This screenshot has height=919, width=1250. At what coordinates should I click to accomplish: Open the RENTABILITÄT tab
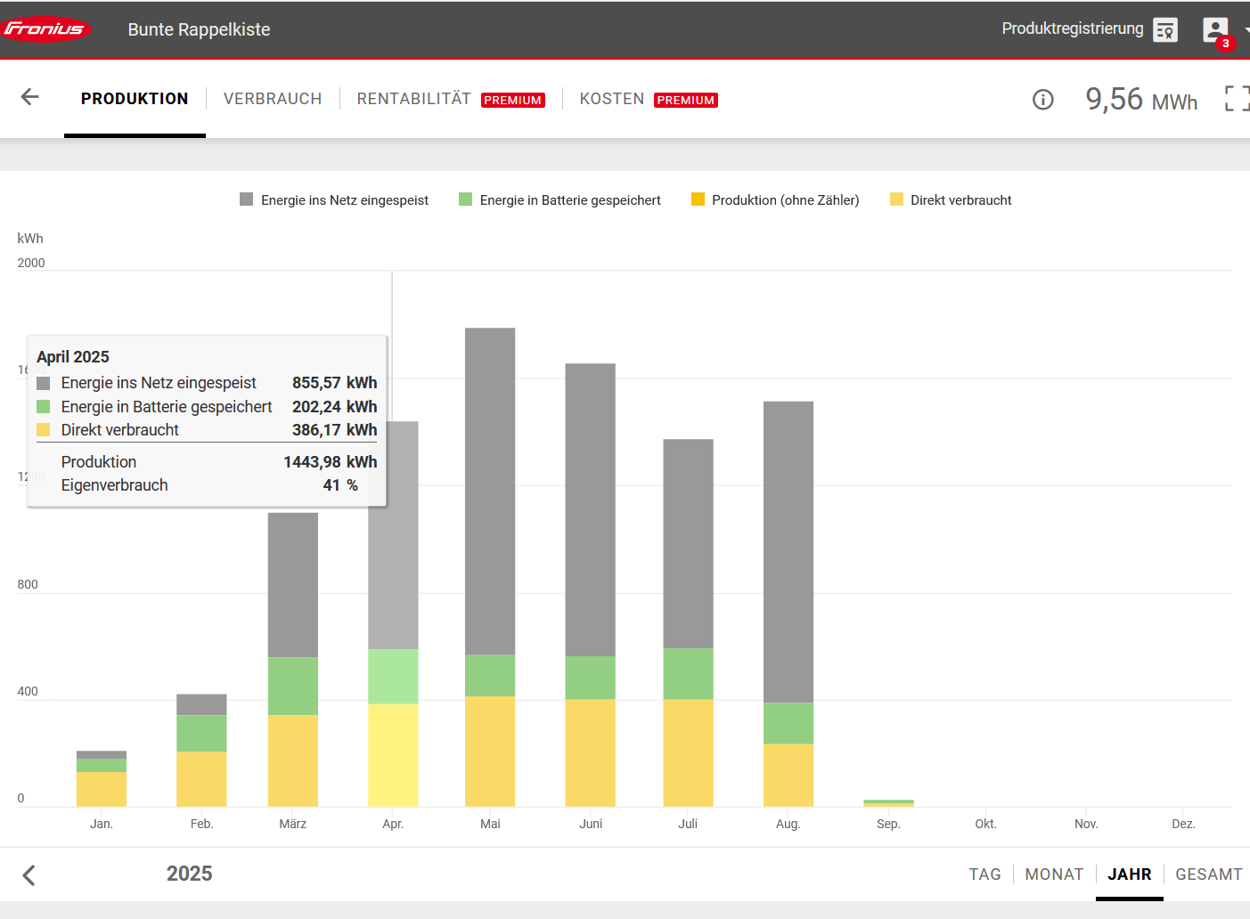(414, 99)
